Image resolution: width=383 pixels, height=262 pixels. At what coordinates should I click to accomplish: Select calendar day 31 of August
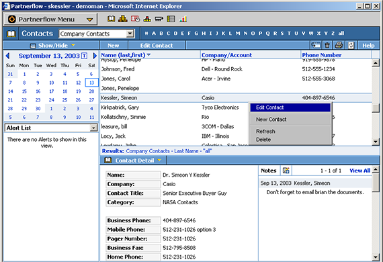[10, 74]
